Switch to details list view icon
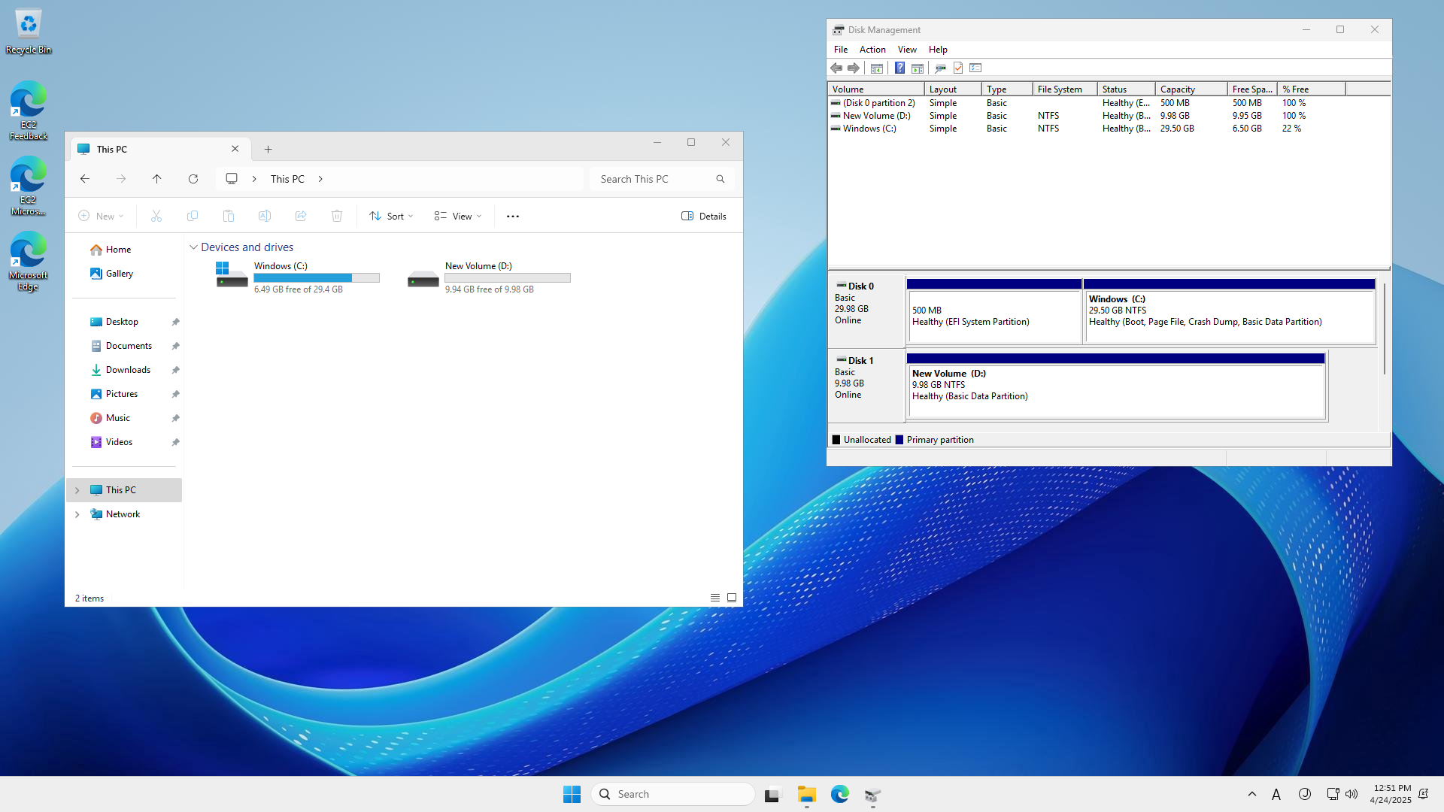The height and width of the screenshot is (812, 1444). pyautogui.click(x=715, y=598)
